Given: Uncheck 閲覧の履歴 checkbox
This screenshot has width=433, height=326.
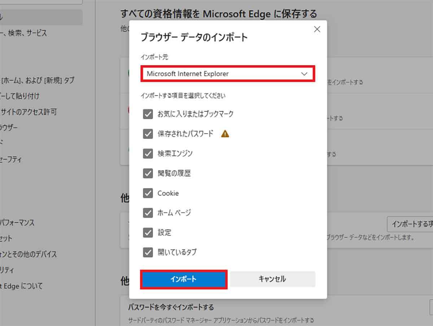Looking at the screenshot, I should 148,174.
